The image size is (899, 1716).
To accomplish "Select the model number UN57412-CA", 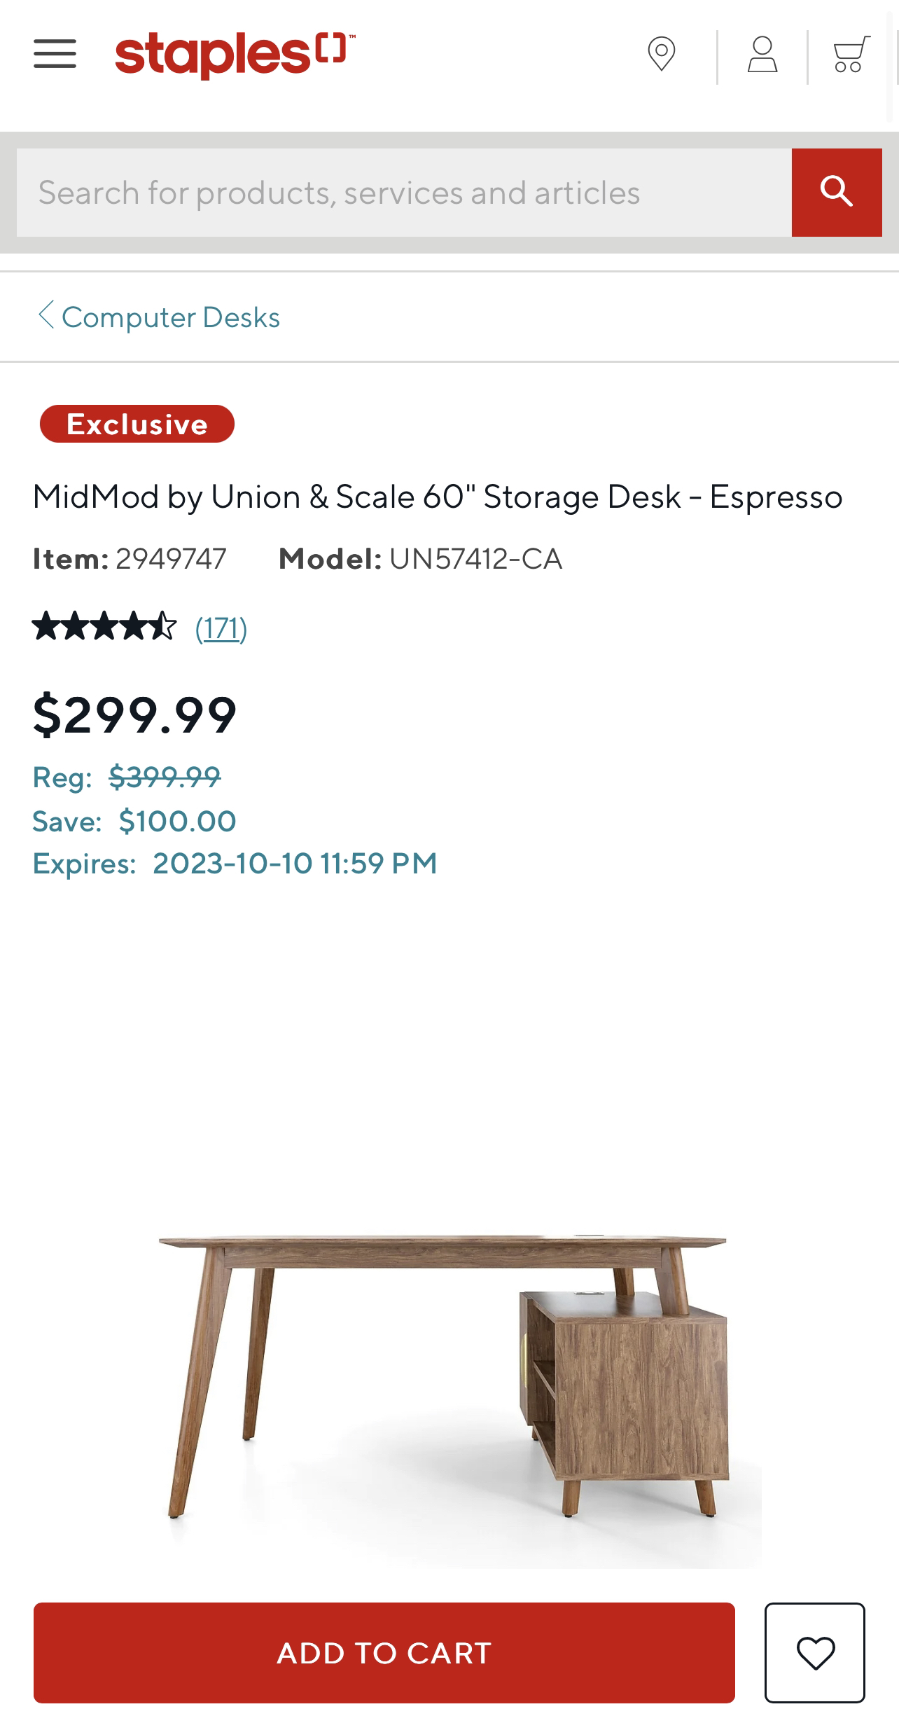I will click(x=476, y=559).
